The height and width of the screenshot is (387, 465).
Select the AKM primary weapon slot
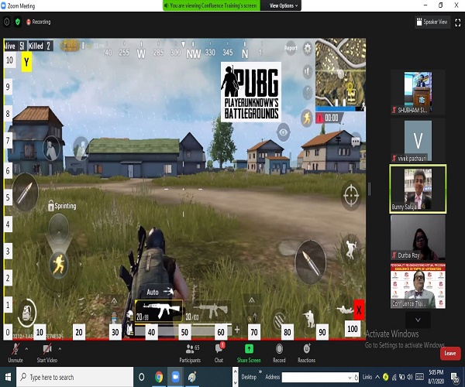(x=159, y=311)
